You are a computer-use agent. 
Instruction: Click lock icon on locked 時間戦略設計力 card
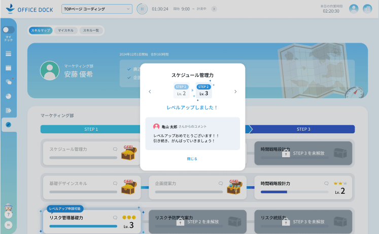(286, 153)
